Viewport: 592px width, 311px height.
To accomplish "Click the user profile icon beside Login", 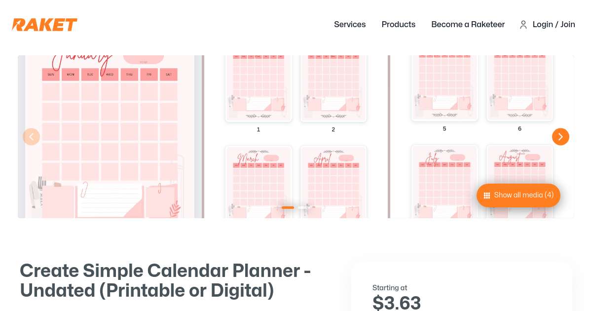I will click(x=523, y=25).
